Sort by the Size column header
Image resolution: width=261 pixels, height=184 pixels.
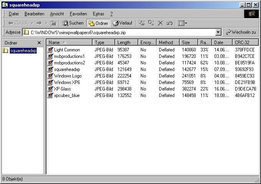tap(188, 43)
